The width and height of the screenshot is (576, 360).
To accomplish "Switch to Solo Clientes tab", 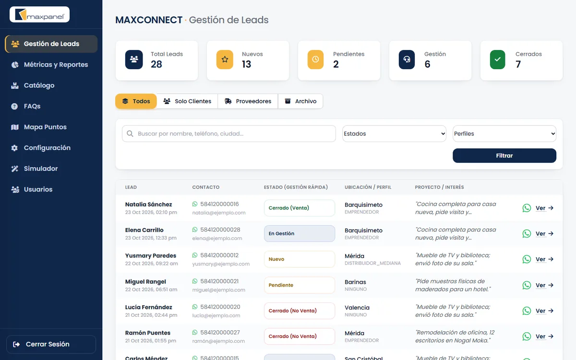I will (x=187, y=101).
